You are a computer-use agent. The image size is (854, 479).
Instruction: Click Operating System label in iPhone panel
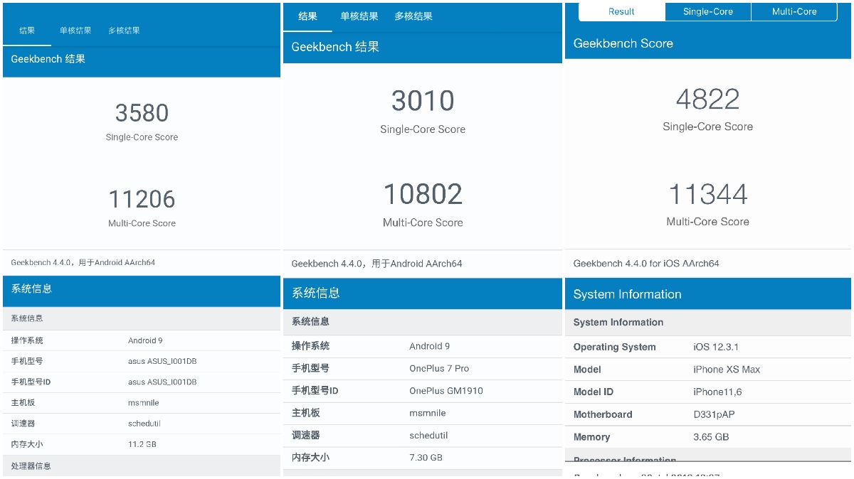pyautogui.click(x=615, y=347)
